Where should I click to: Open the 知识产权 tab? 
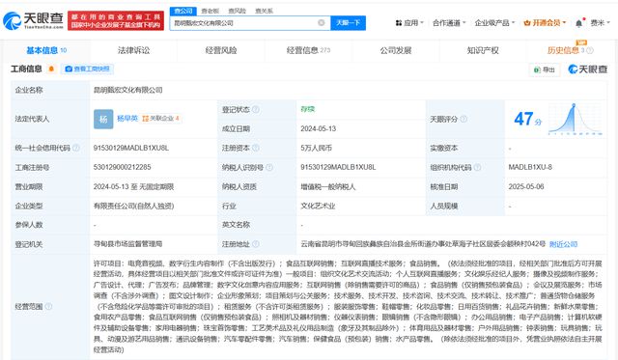(483, 50)
